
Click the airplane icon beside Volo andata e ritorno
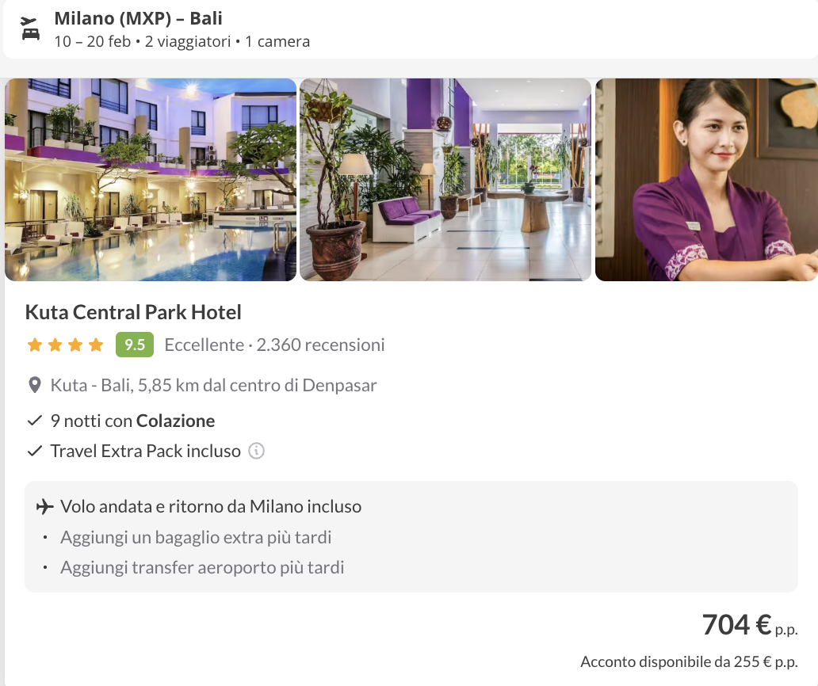pyautogui.click(x=45, y=506)
